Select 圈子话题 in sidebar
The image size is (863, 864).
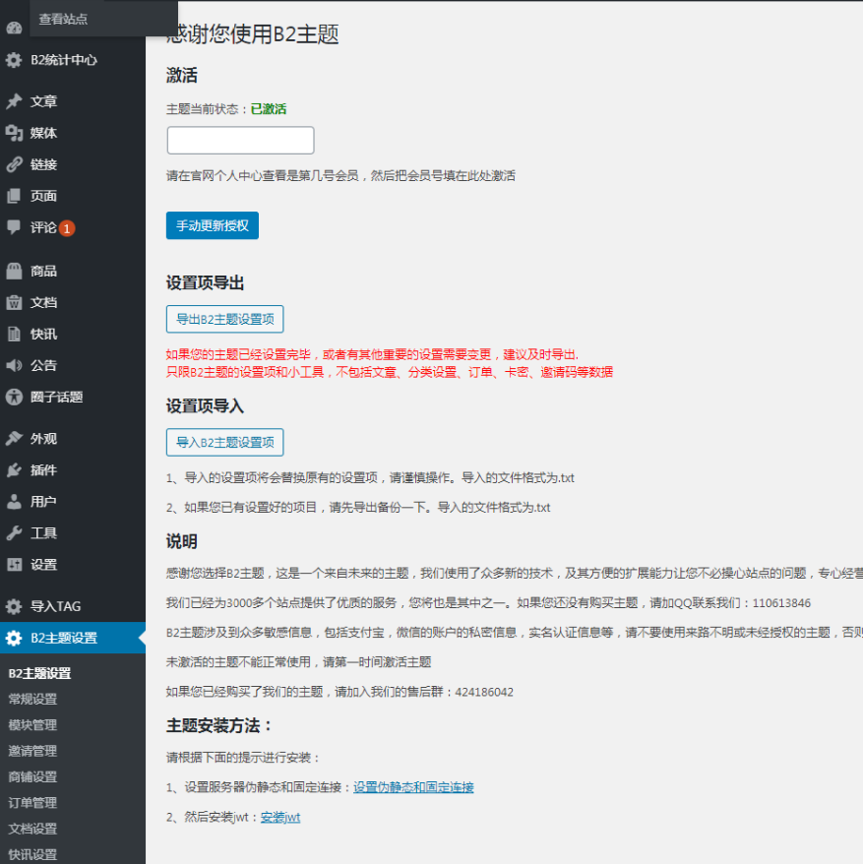pyautogui.click(x=57, y=397)
